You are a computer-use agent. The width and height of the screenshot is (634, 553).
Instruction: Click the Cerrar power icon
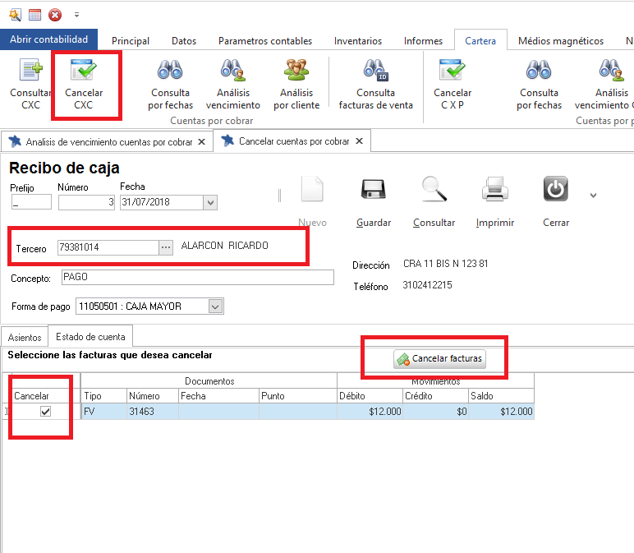click(556, 191)
